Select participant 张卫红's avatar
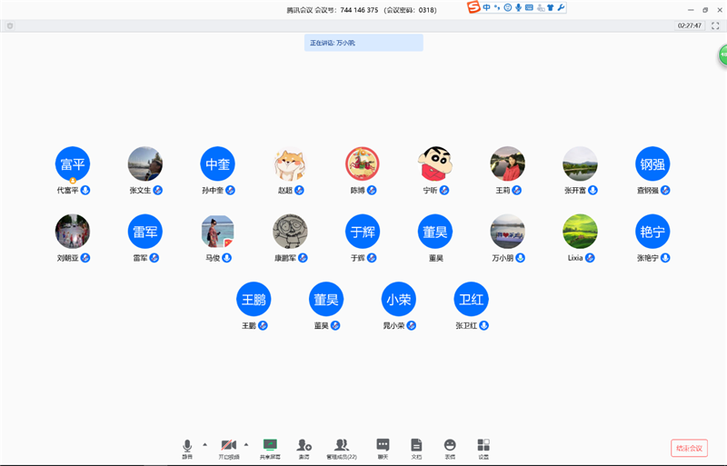Viewport: 727px width, 466px height. (x=471, y=300)
